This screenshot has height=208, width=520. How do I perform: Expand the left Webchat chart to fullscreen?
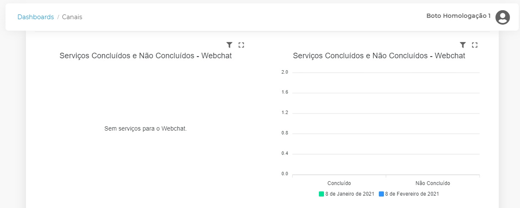[241, 45]
